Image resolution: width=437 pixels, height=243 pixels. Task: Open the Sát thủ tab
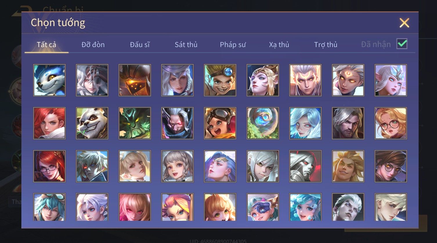186,45
